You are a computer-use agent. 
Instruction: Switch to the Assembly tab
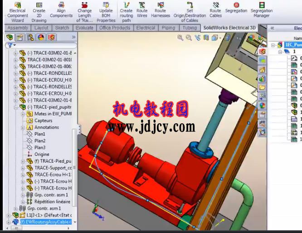[18, 28]
